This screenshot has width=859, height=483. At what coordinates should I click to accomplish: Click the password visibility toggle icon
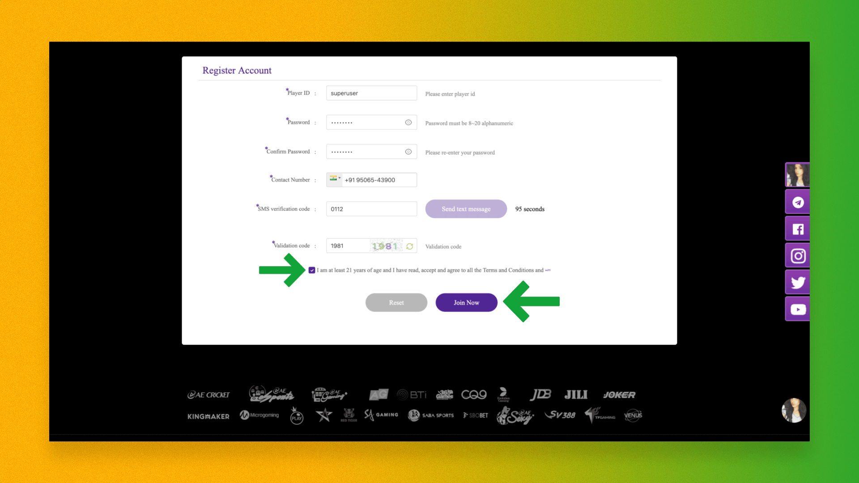[408, 122]
